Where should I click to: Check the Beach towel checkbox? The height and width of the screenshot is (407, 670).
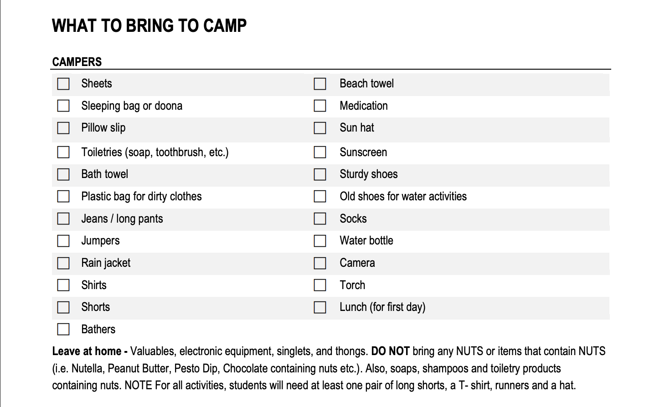pos(320,84)
